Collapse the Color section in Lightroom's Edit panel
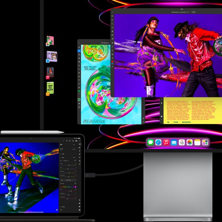222x222 pixels. click(63, 158)
